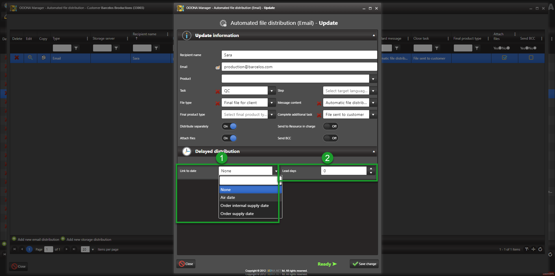Collapse the Update information section
Image resolution: width=555 pixels, height=276 pixels.
373,36
